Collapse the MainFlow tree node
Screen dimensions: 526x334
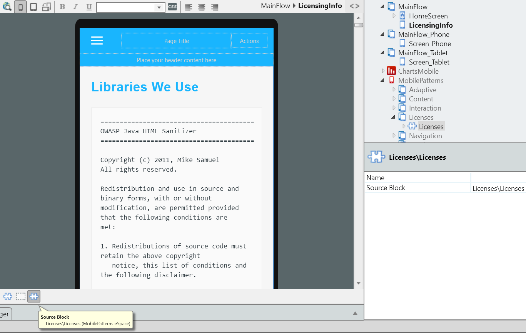382,7
